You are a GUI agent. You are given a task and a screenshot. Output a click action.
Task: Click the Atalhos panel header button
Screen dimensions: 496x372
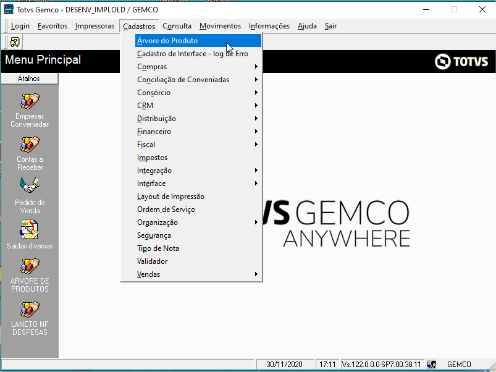point(29,78)
